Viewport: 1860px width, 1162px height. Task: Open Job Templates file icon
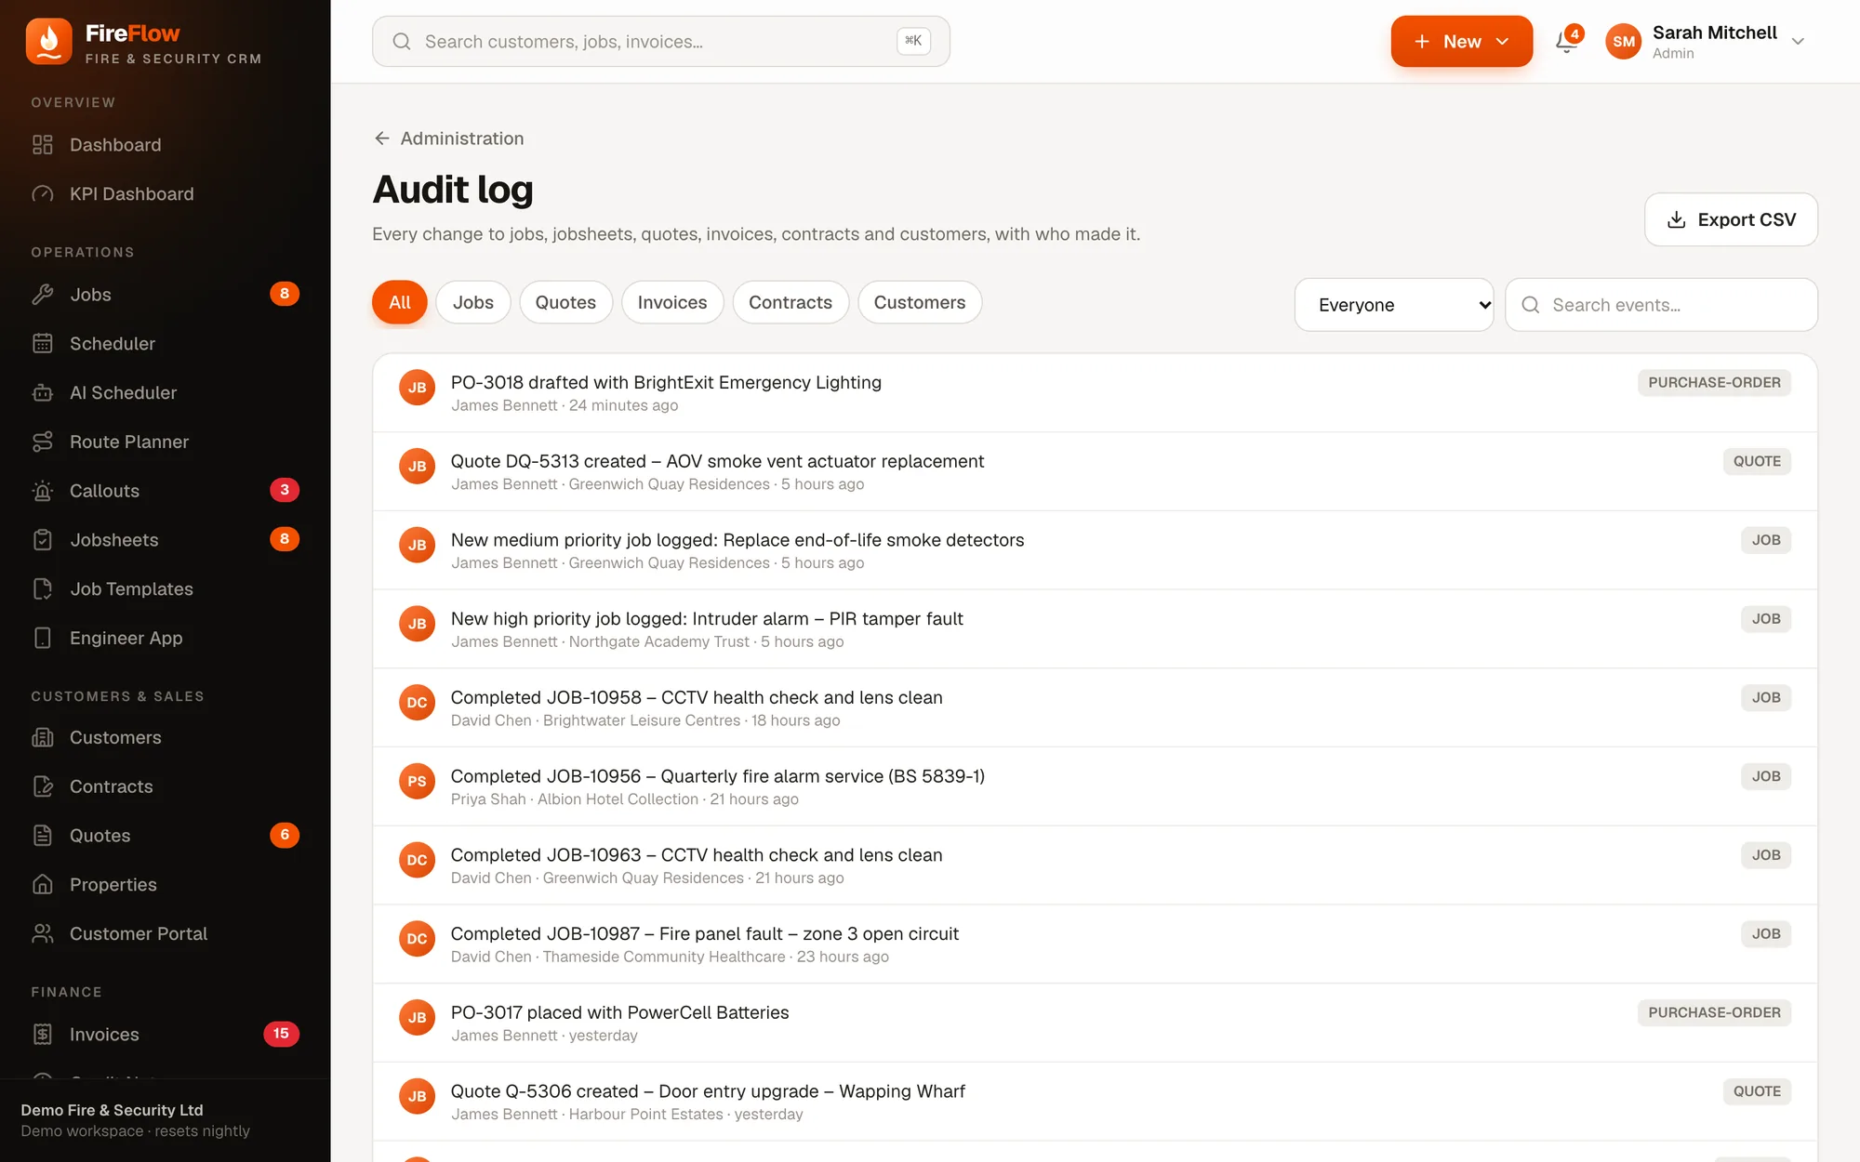click(x=43, y=589)
